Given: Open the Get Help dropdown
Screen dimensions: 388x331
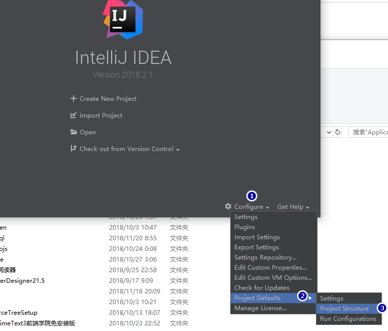Looking at the screenshot, I should (293, 207).
